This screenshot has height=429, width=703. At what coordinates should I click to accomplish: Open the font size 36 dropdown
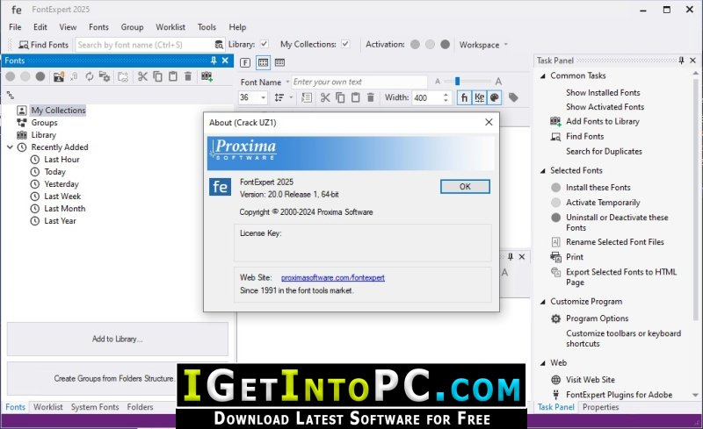(x=253, y=97)
